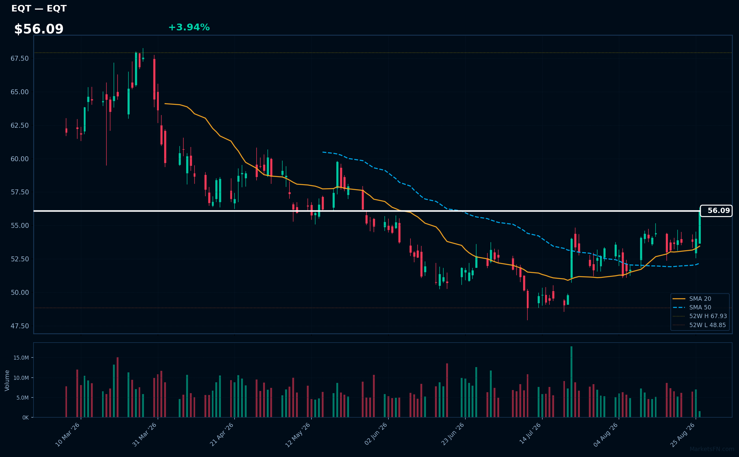Click the 02 Jun '26 date label

click(x=375, y=434)
